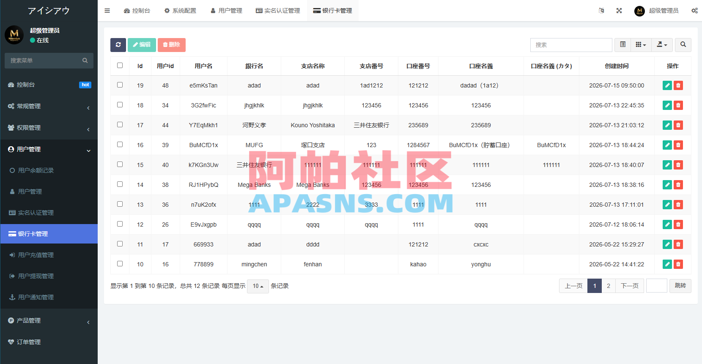The image size is (702, 364).
Task: Click the 跳转 jump button
Action: pyautogui.click(x=680, y=286)
